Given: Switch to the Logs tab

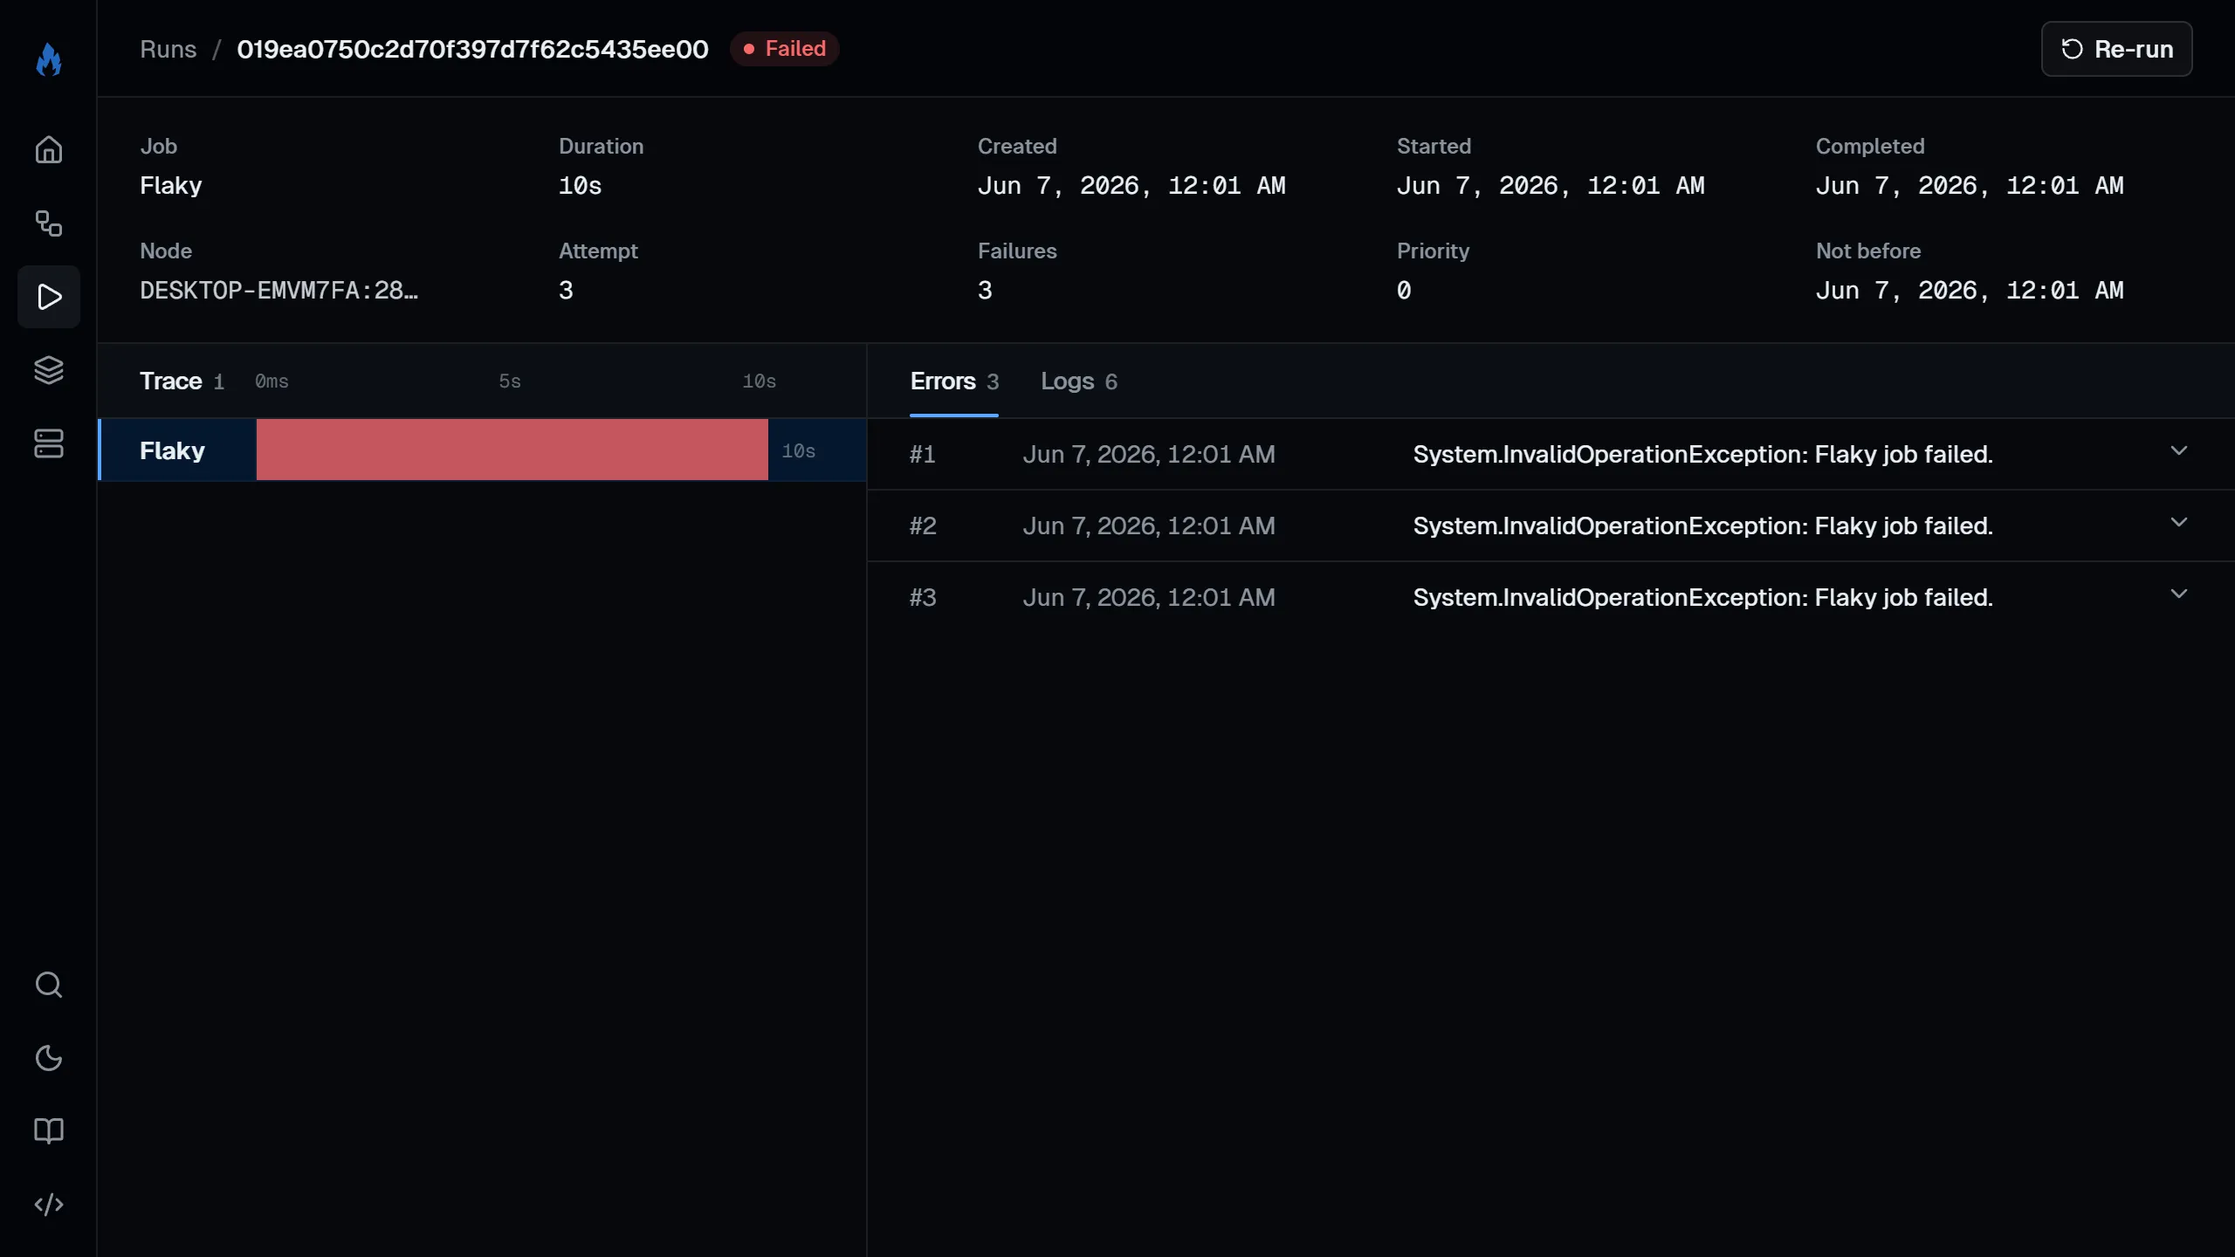Looking at the screenshot, I should [x=1079, y=381].
